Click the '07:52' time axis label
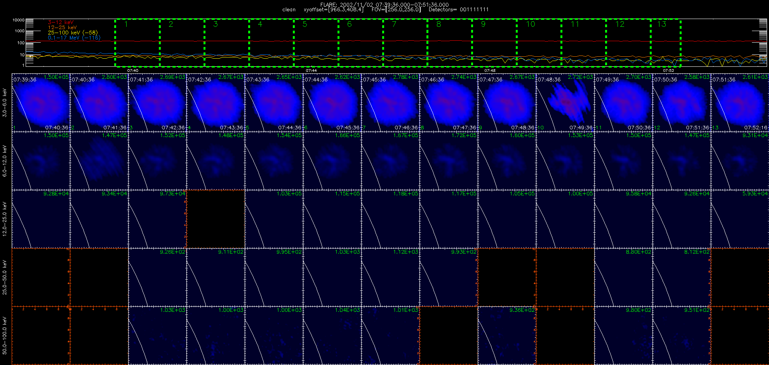The image size is (769, 365). coord(668,71)
